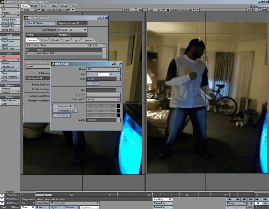Click the pan icon above the right viewport
Image resolution: width=269 pixels, height=209 pixels.
[252, 10]
